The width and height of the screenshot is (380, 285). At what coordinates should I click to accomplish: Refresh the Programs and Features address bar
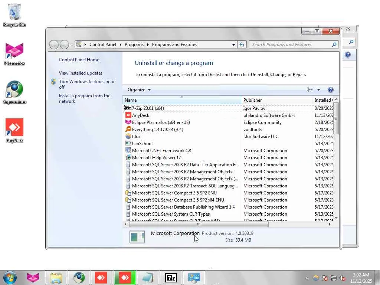[242, 45]
